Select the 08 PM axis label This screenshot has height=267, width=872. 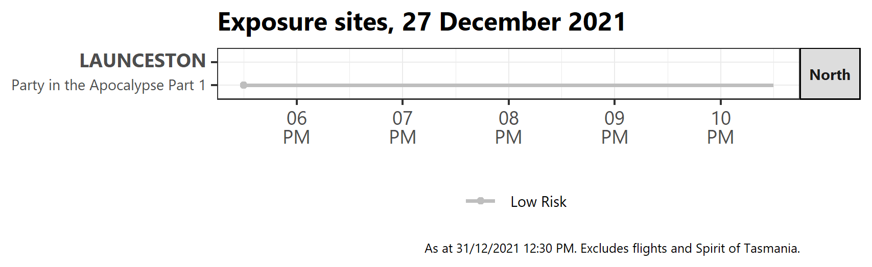click(x=508, y=128)
